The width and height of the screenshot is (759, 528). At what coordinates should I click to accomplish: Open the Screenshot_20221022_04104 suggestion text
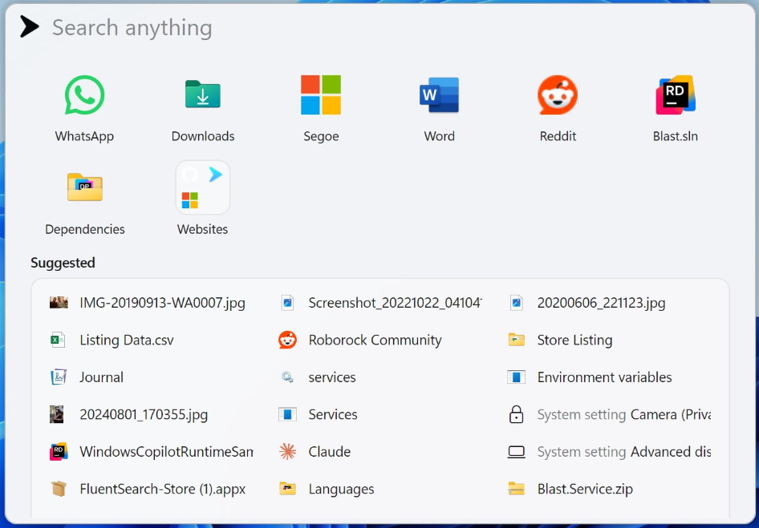point(395,303)
